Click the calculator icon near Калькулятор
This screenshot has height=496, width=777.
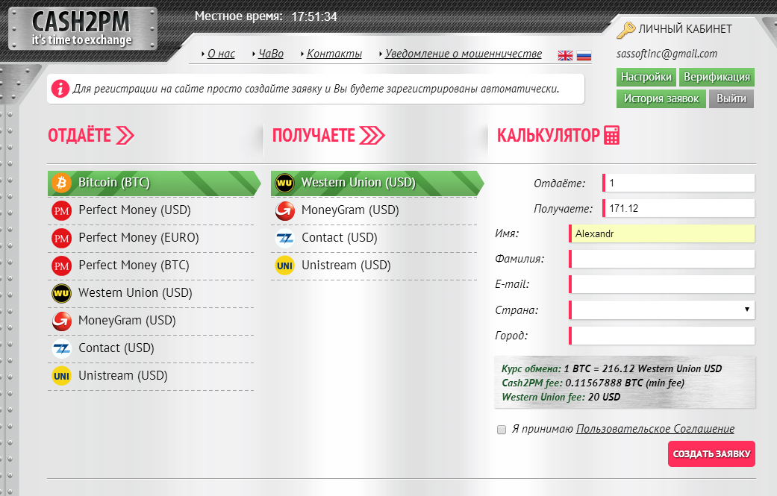pyautogui.click(x=611, y=135)
